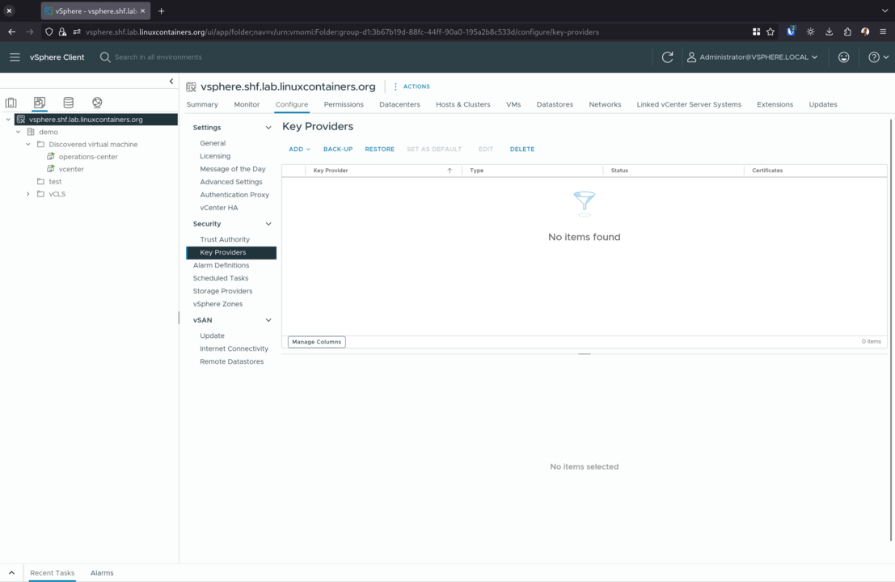Click the demo datacenter icon
Viewport: 895px width, 582px height.
pyautogui.click(x=31, y=132)
